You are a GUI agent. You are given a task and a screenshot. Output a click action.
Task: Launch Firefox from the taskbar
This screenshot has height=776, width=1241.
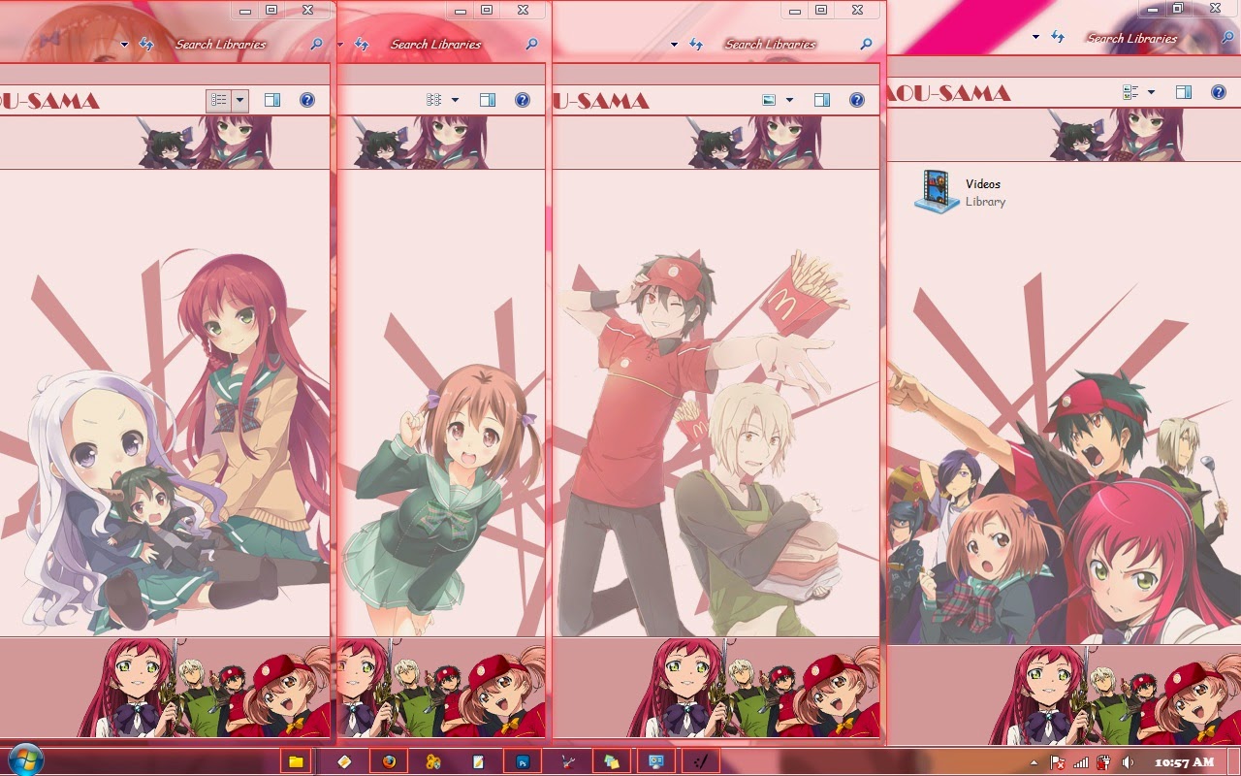(389, 761)
